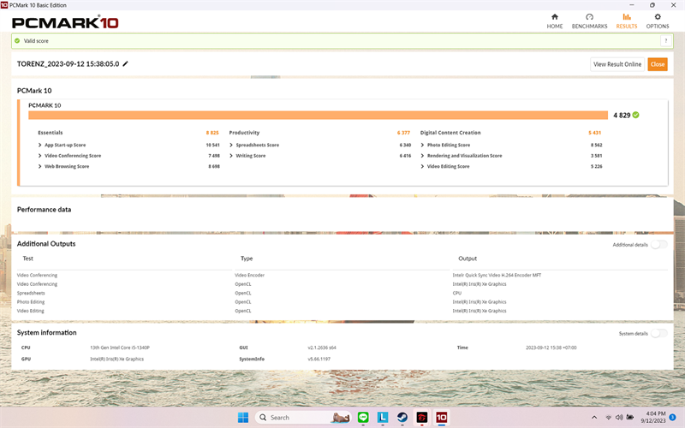The image size is (685, 428).
Task: Open Steam from the taskbar
Action: coord(402,418)
